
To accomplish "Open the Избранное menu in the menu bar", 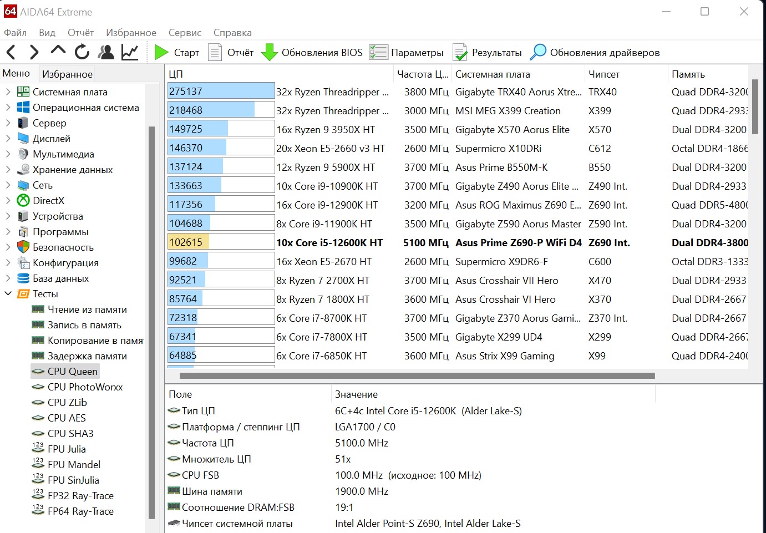I will (131, 33).
